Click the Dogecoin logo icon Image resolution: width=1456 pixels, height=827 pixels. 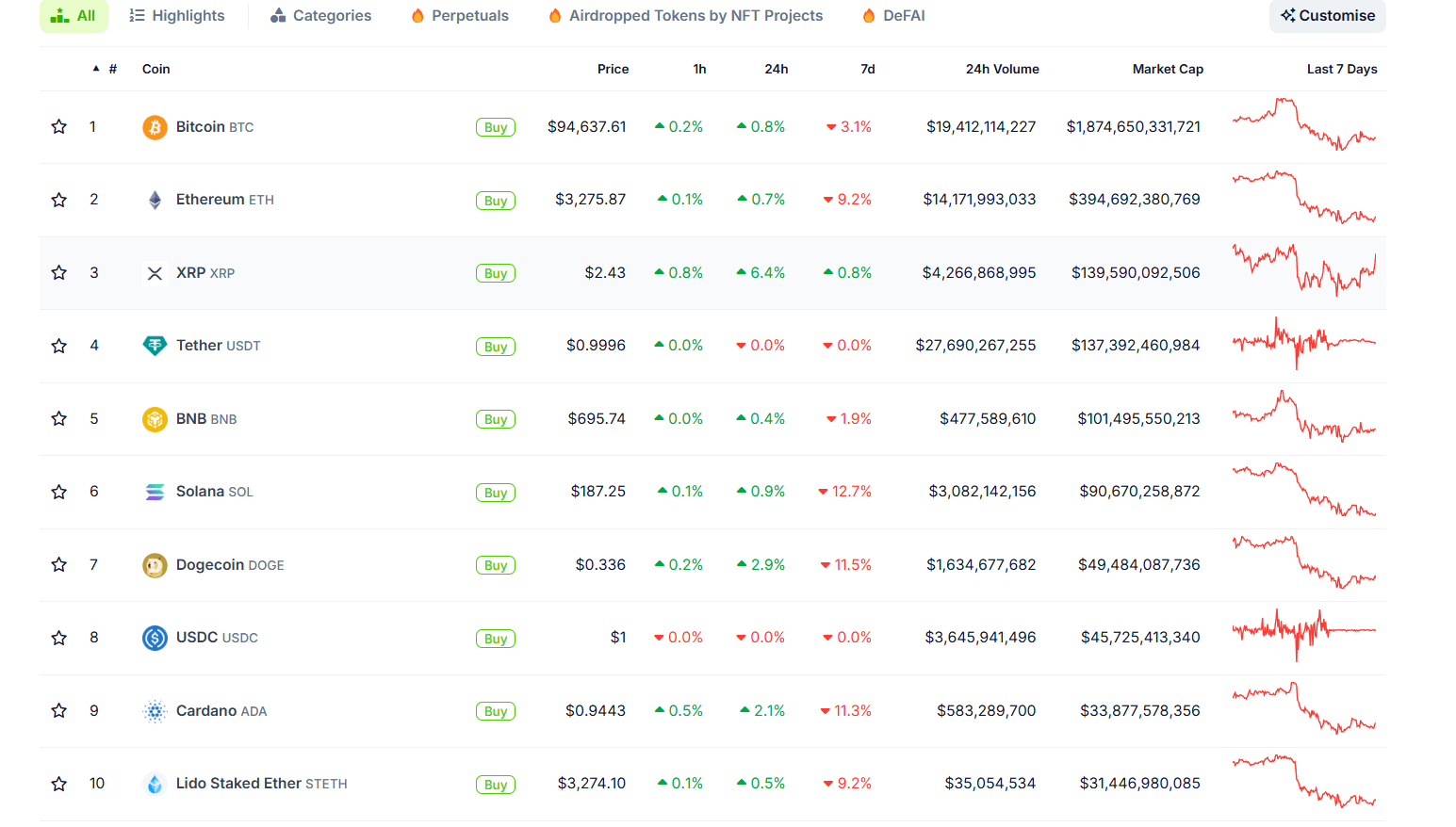(x=155, y=564)
